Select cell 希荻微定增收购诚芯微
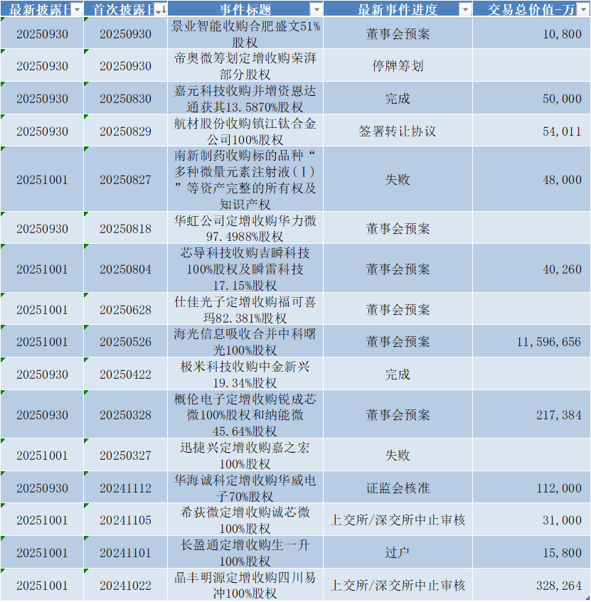The image size is (591, 602). coord(245,520)
